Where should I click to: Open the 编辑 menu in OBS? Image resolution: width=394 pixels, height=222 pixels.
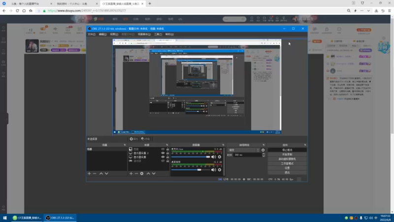pyautogui.click(x=102, y=34)
